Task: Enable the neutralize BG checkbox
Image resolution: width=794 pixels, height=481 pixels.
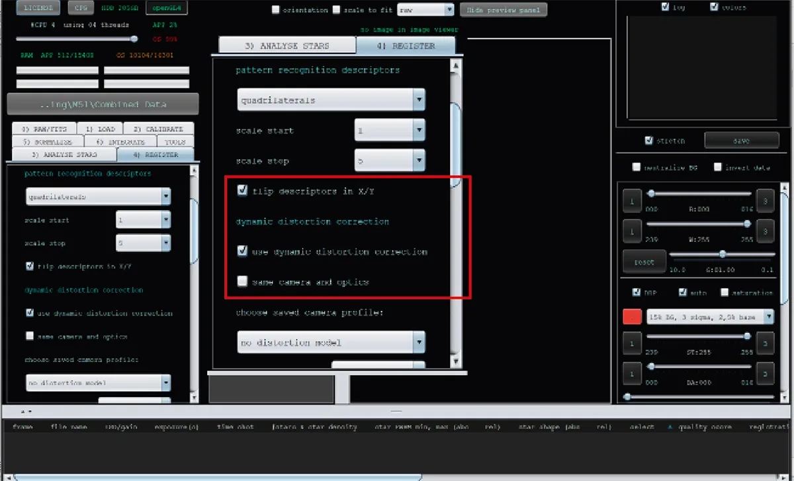Action: coord(637,167)
